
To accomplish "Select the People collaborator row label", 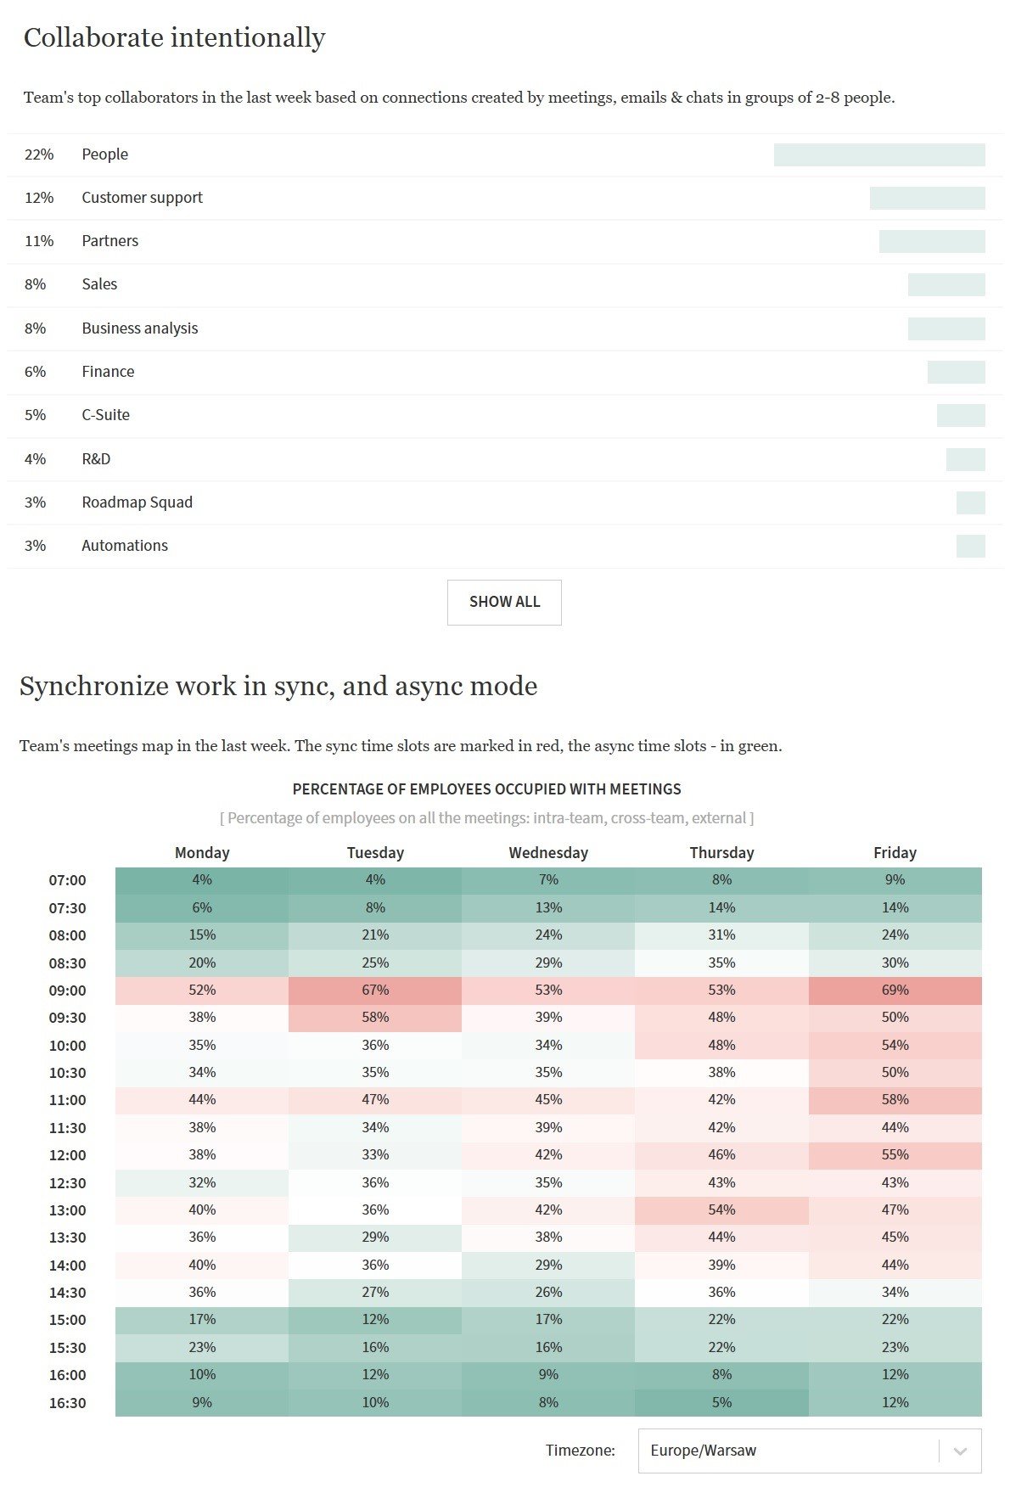I will (x=104, y=154).
